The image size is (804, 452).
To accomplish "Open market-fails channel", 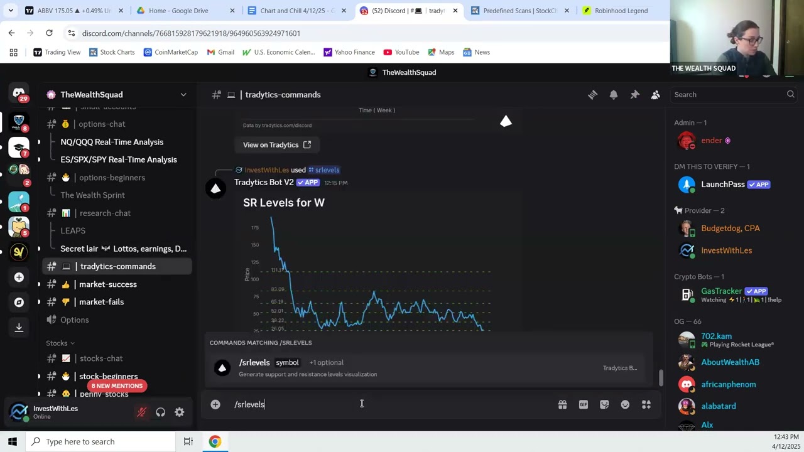I will 117,302.
